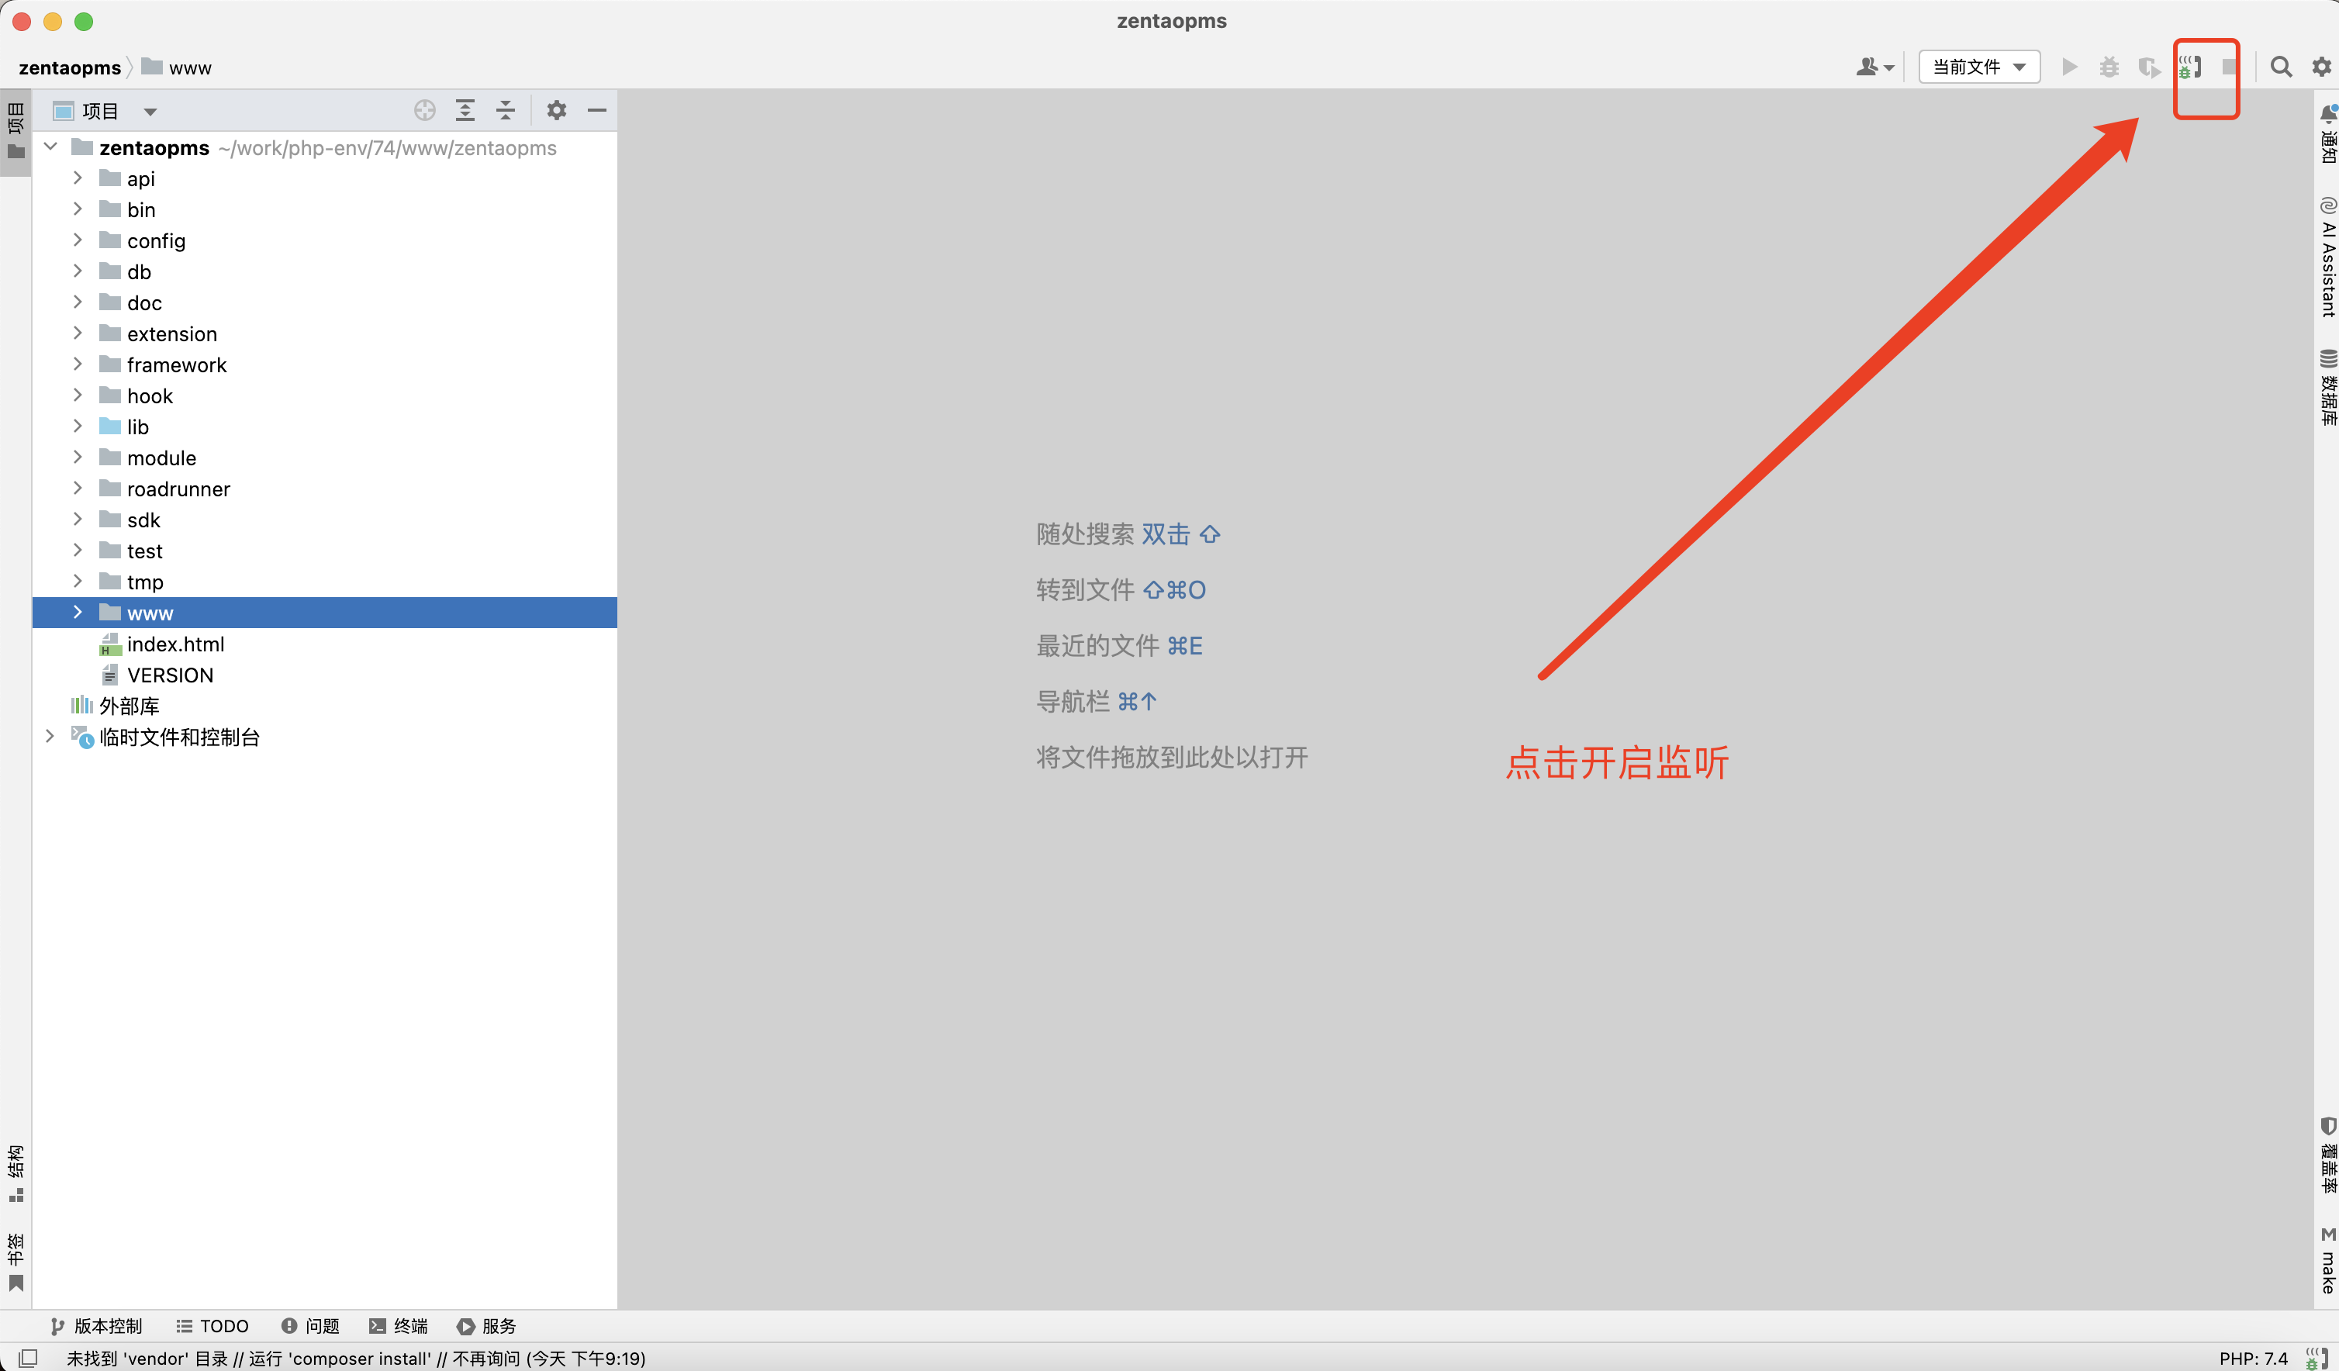
Task: Click Select Opened File crosshair icon
Action: [x=424, y=110]
